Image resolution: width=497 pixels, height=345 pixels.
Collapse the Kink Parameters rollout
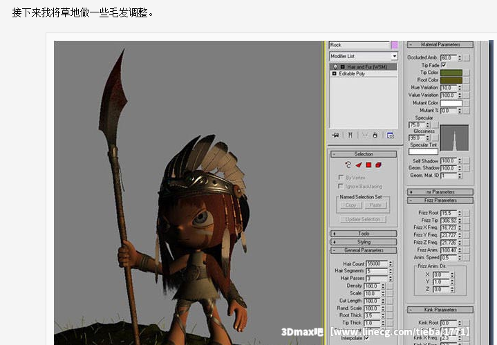[440, 310]
